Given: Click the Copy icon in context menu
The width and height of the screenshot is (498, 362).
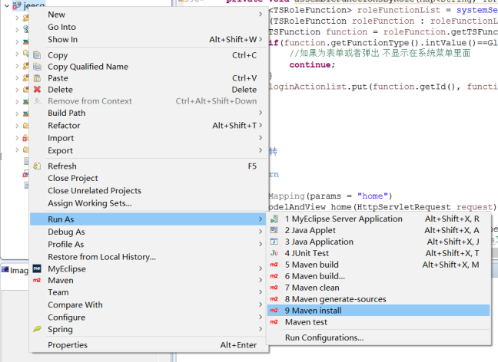Looking at the screenshot, I should (37, 55).
